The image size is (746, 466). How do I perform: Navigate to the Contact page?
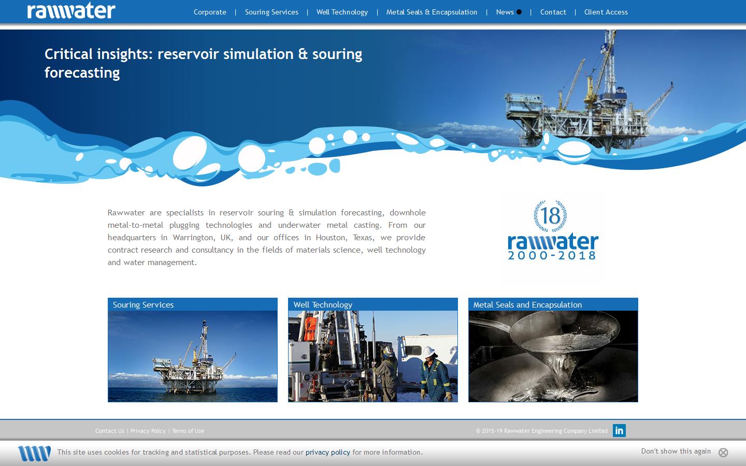(x=553, y=12)
